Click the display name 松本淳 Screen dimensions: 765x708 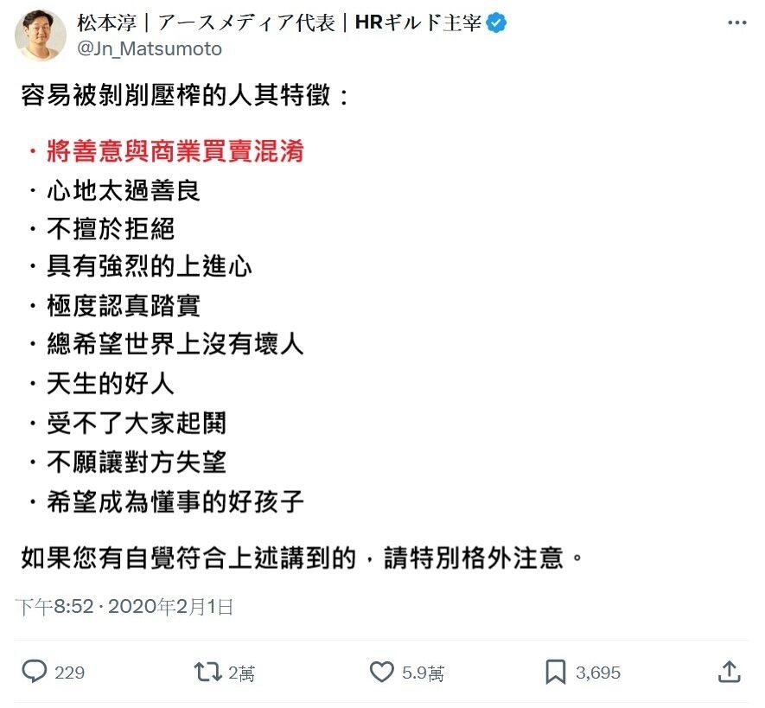pos(107,22)
